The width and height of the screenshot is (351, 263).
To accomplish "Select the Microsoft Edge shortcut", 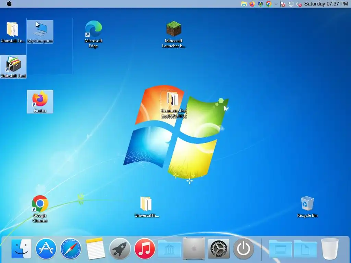I will point(93,34).
